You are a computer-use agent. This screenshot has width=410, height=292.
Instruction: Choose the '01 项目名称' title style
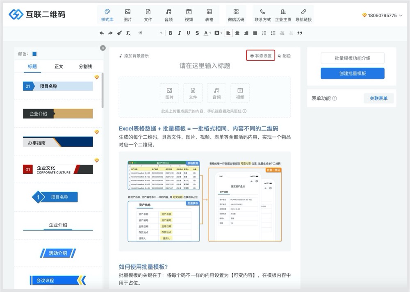coord(58,87)
